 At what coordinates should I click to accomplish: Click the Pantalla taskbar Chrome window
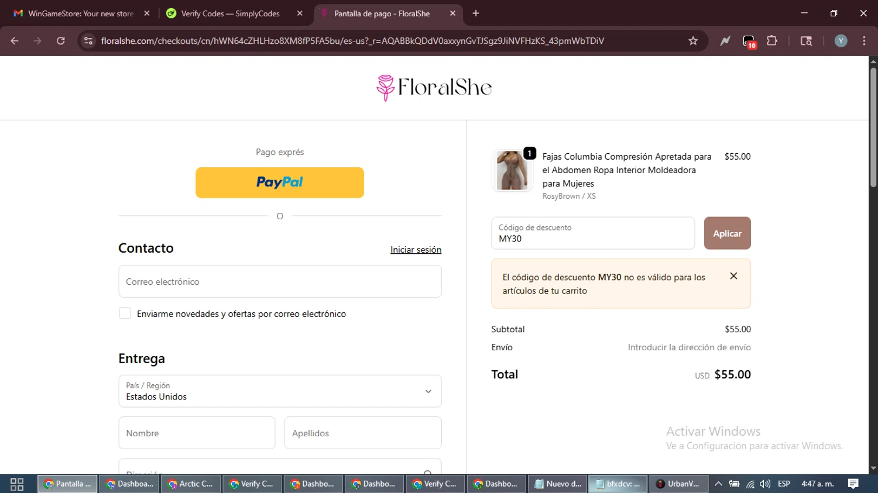pyautogui.click(x=68, y=484)
